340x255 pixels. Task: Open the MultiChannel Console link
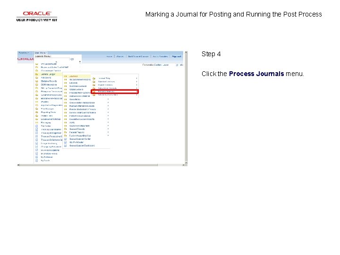coord(138,57)
